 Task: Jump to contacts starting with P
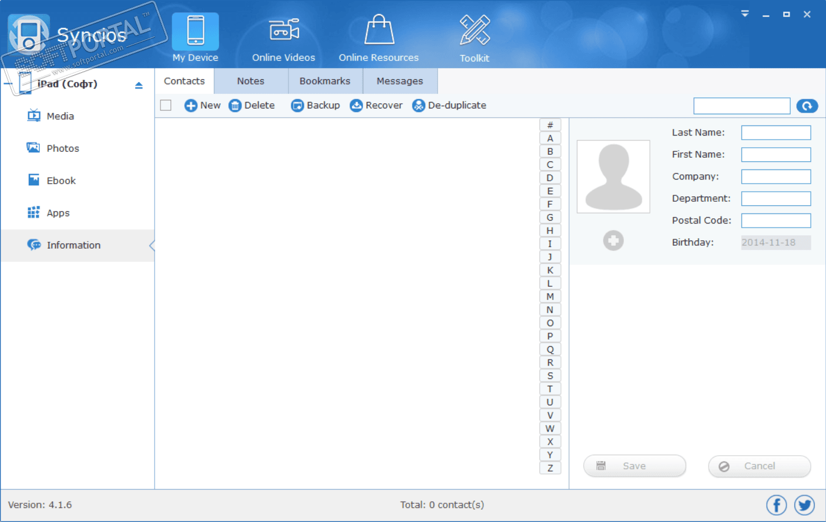pos(550,336)
